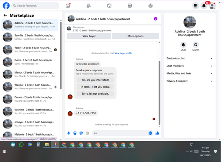The width and height of the screenshot is (221, 162).
Task: Open the Sannlie conversation
Action: (30, 37)
